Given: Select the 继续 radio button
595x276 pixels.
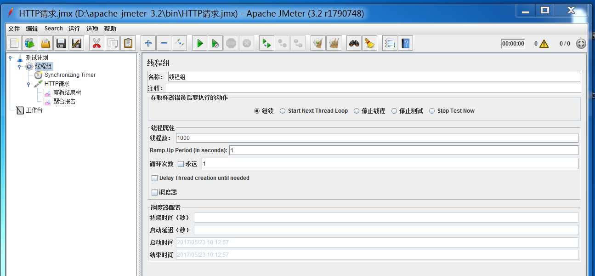Looking at the screenshot, I should click(257, 111).
